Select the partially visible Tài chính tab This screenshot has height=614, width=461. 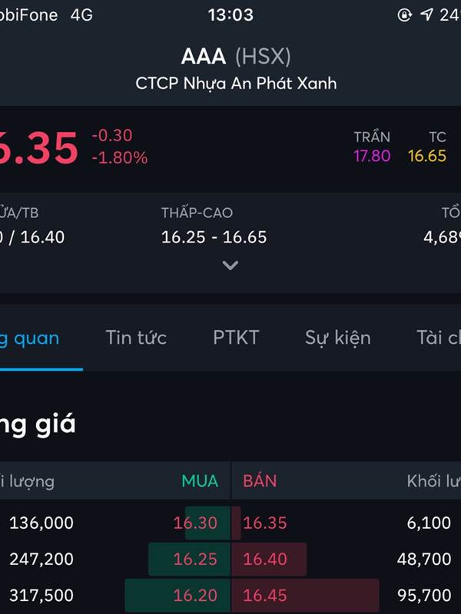coord(438,338)
